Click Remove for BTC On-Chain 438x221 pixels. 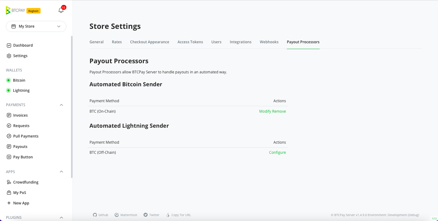(279, 111)
